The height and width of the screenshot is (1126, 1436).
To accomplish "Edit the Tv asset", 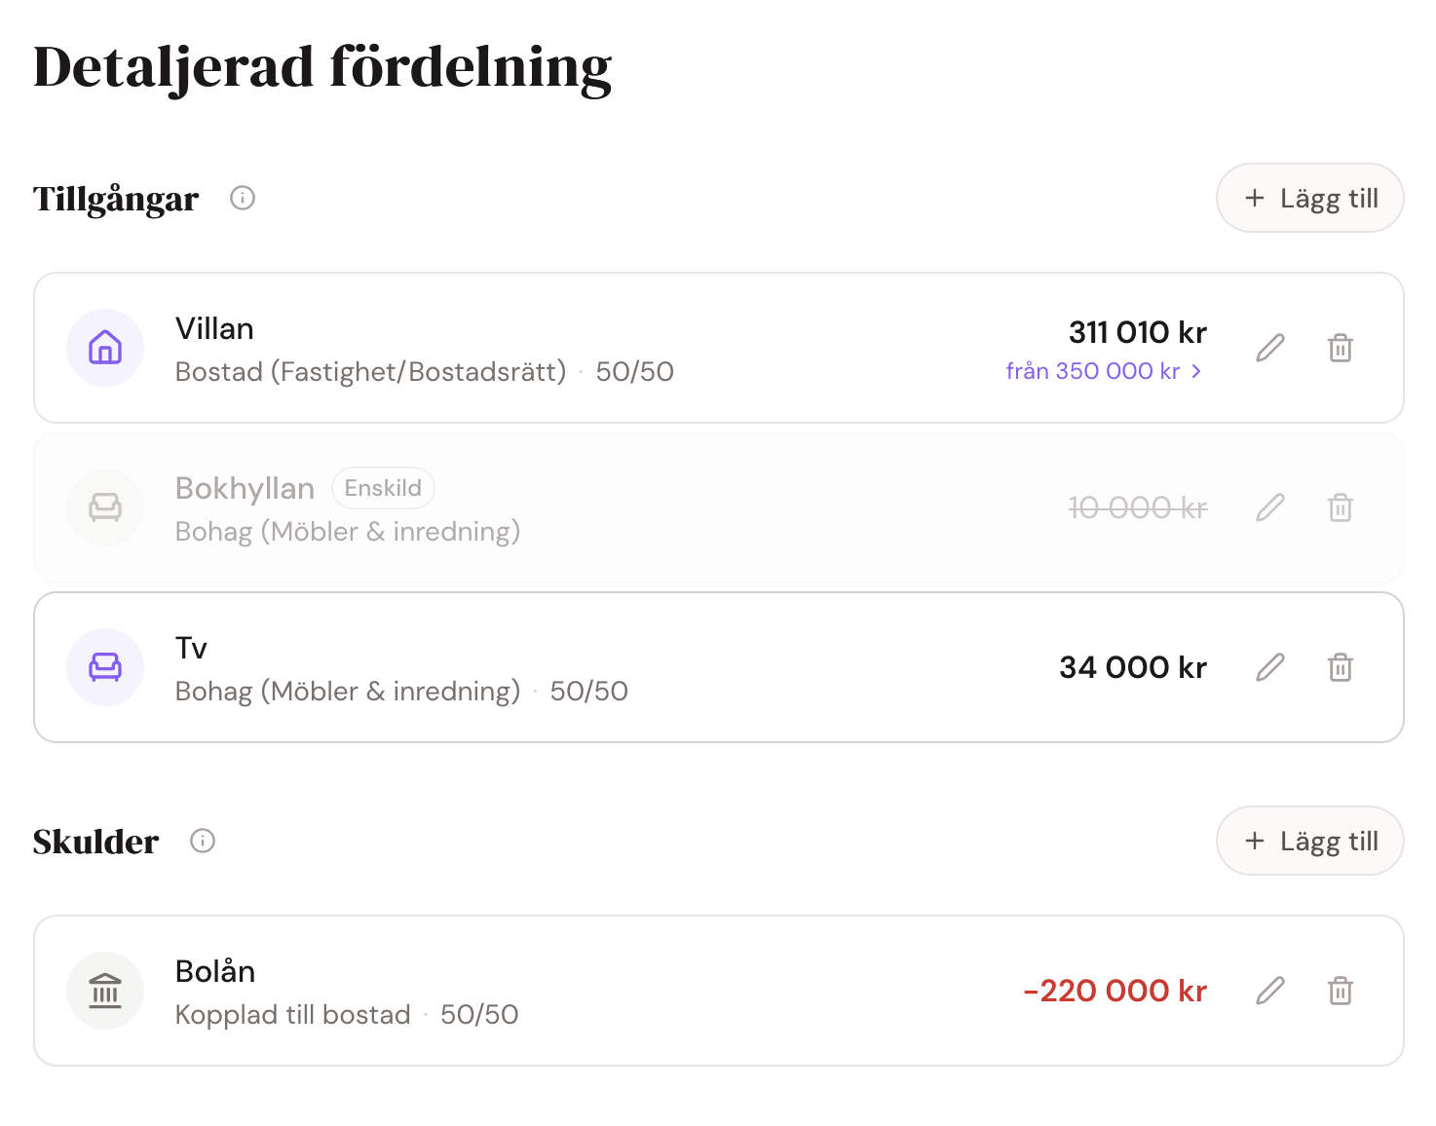I will click(x=1270, y=667).
